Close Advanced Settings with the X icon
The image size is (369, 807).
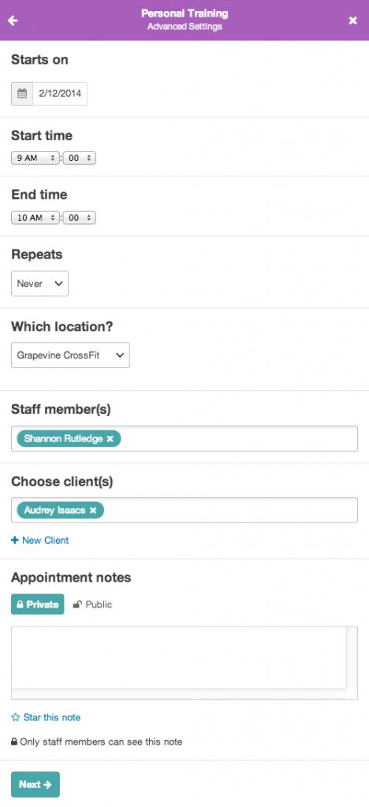(352, 20)
